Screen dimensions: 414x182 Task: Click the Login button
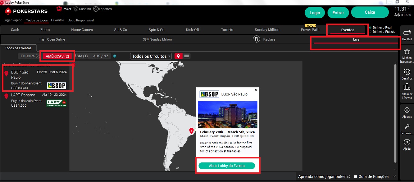315,13
